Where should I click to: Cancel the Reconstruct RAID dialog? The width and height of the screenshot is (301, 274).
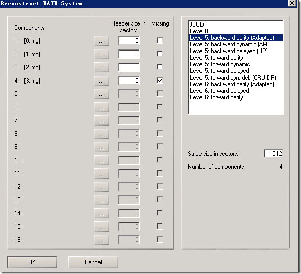tap(93, 262)
